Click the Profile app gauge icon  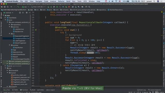click(x=63, y=7)
